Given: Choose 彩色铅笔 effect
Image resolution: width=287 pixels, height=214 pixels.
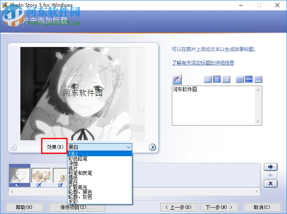Looking at the screenshot, I should pos(100,159).
